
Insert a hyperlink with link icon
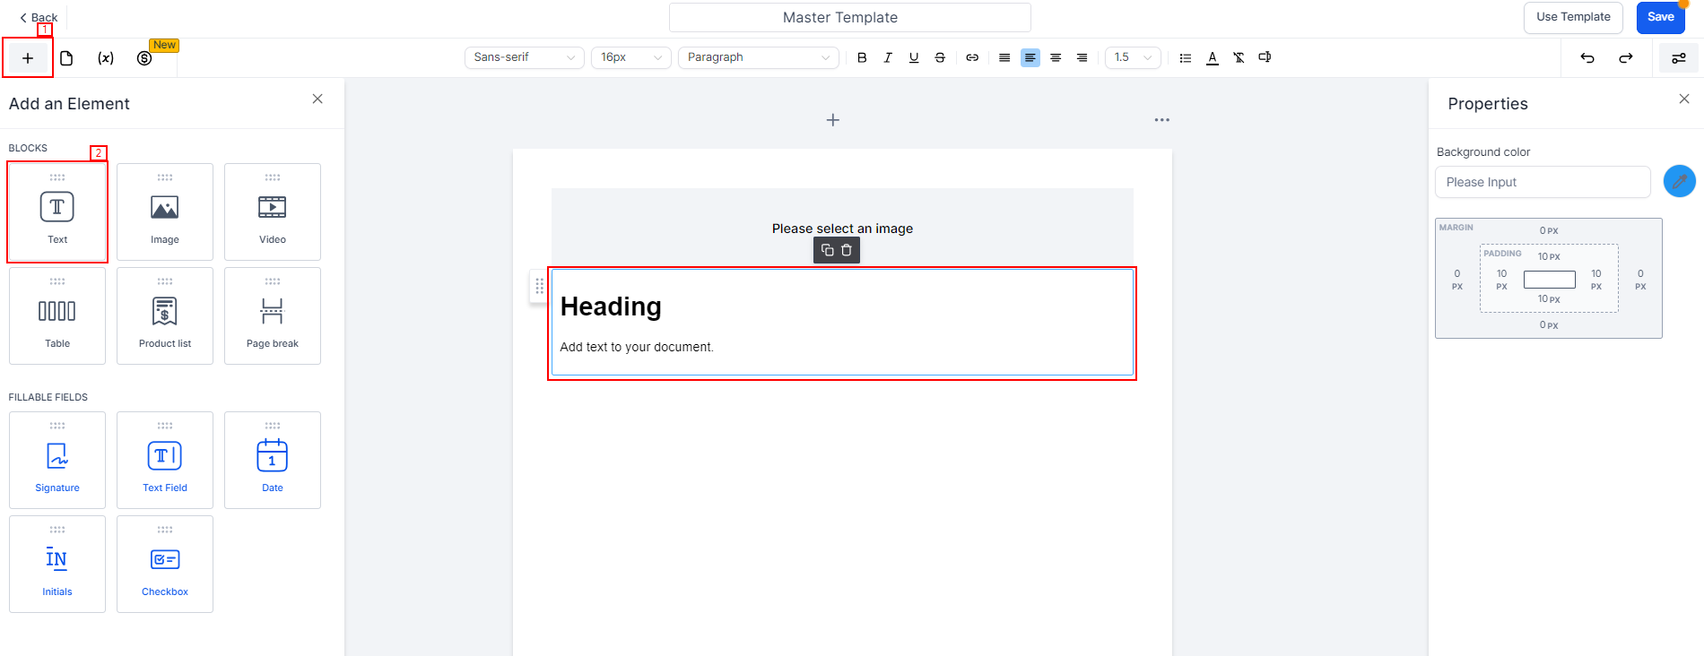pyautogui.click(x=972, y=57)
